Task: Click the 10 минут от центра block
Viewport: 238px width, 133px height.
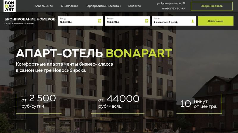Action: tap(198, 104)
